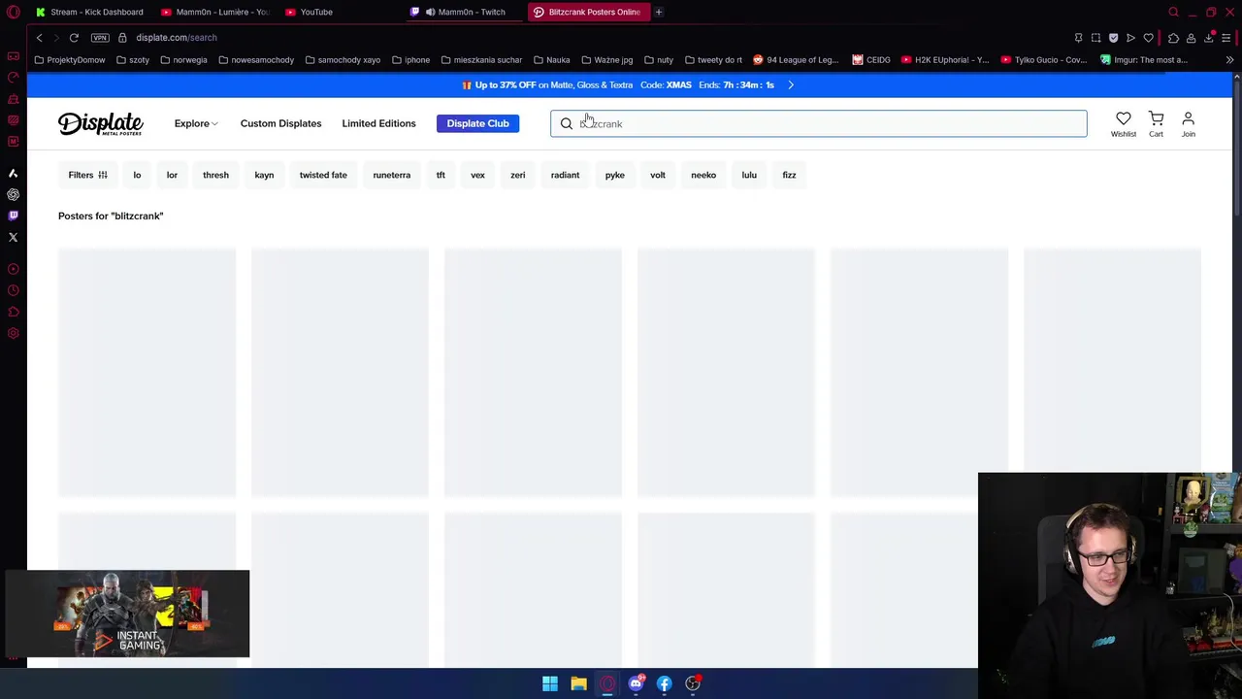This screenshot has height=699, width=1242.
Task: Open GX Corner controller icon in sidebar
Action: pos(13,56)
